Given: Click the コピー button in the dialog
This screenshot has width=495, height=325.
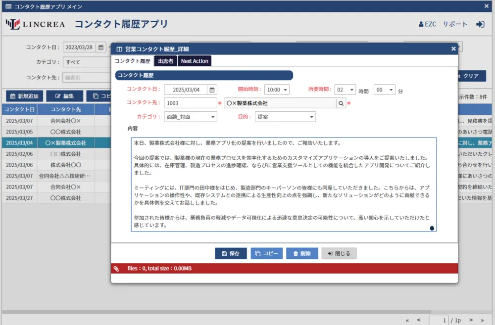Looking at the screenshot, I should (266, 253).
